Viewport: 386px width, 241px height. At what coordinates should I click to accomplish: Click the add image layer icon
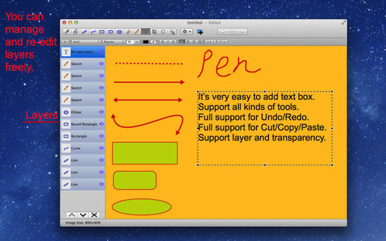[200, 32]
